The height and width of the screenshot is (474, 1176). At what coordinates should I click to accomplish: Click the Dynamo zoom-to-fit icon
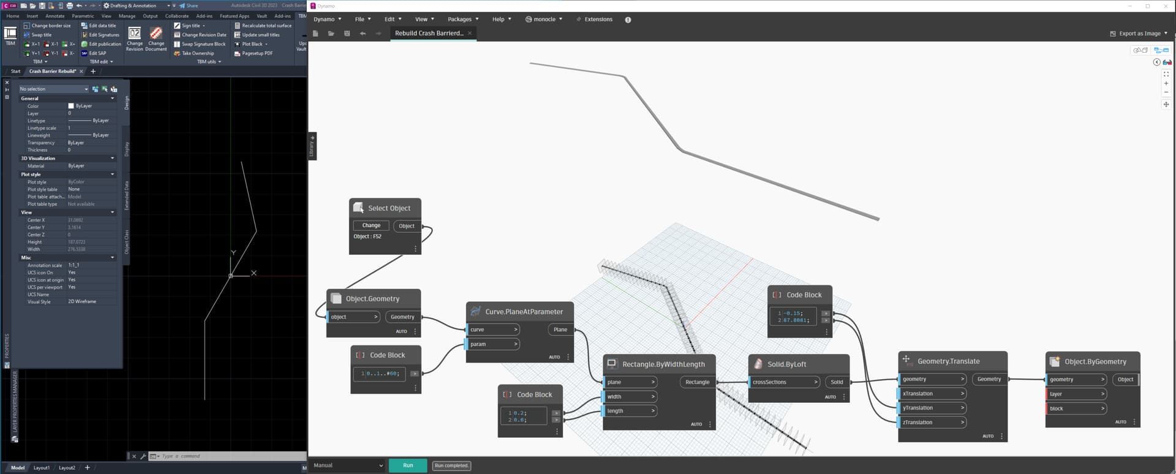[1166, 74]
